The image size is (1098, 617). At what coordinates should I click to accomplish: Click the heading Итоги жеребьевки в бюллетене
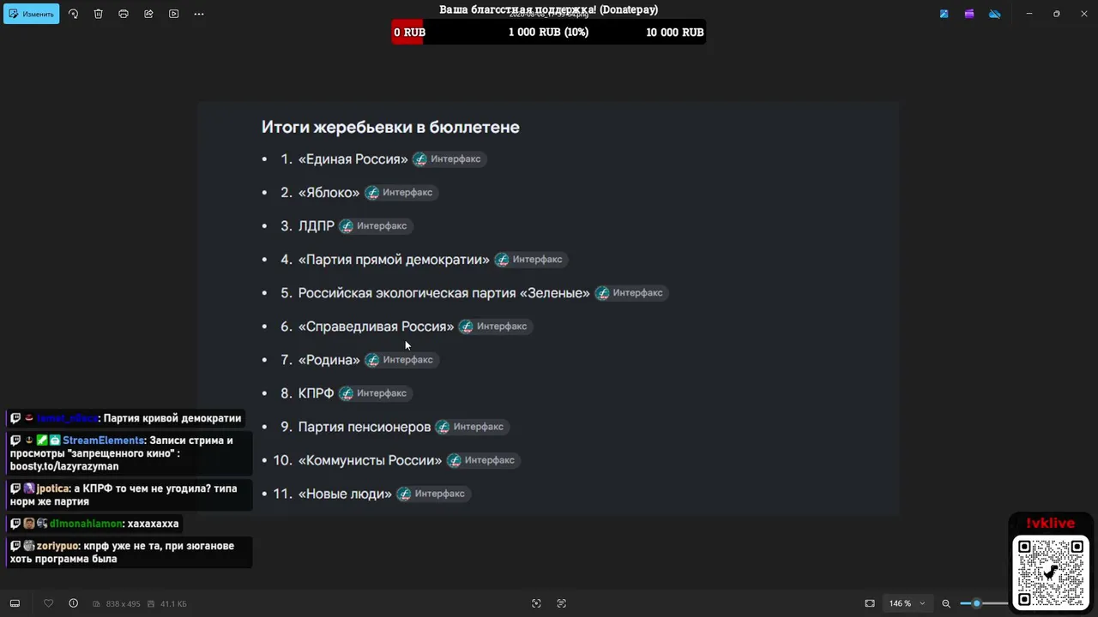click(390, 127)
